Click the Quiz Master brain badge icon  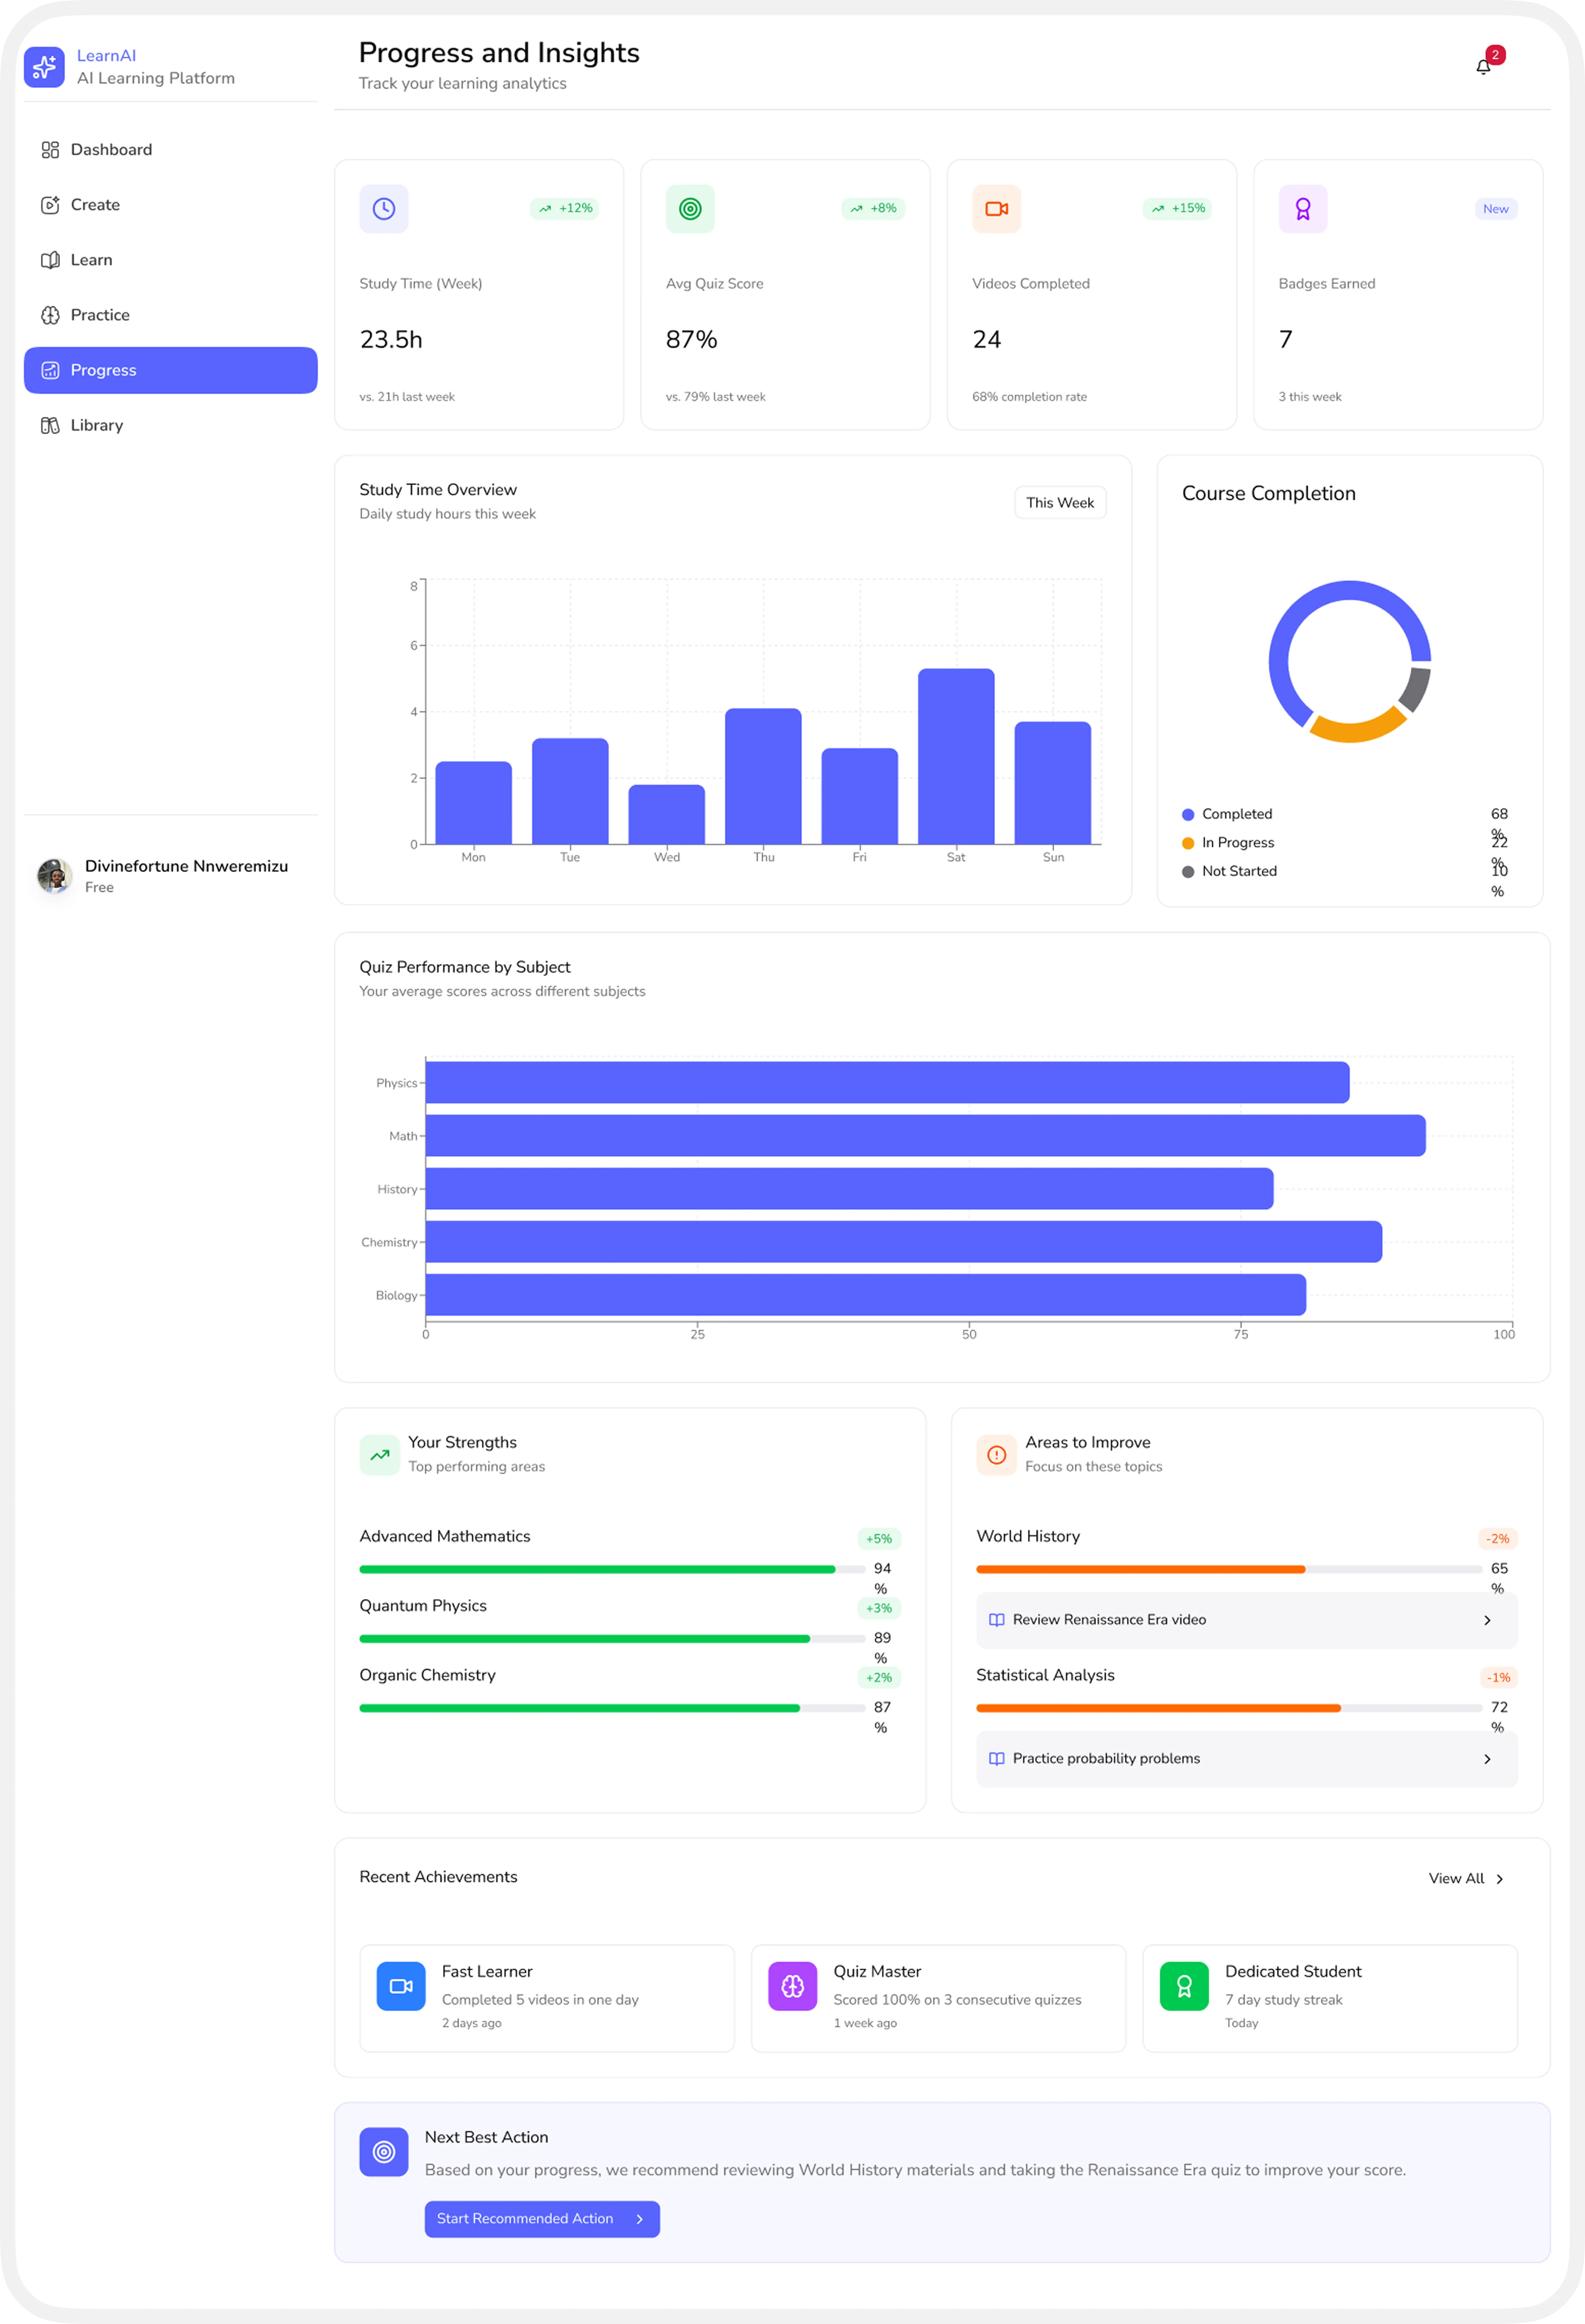[793, 1986]
